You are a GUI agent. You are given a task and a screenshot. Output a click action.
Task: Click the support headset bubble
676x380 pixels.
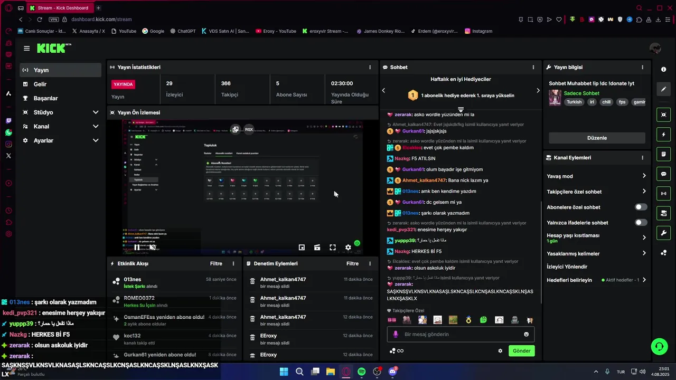[659, 346]
